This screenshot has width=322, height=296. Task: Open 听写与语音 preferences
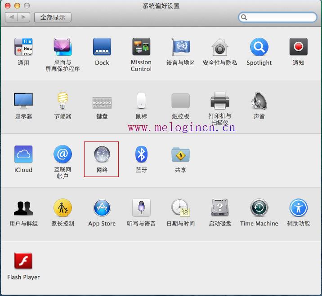tap(141, 208)
